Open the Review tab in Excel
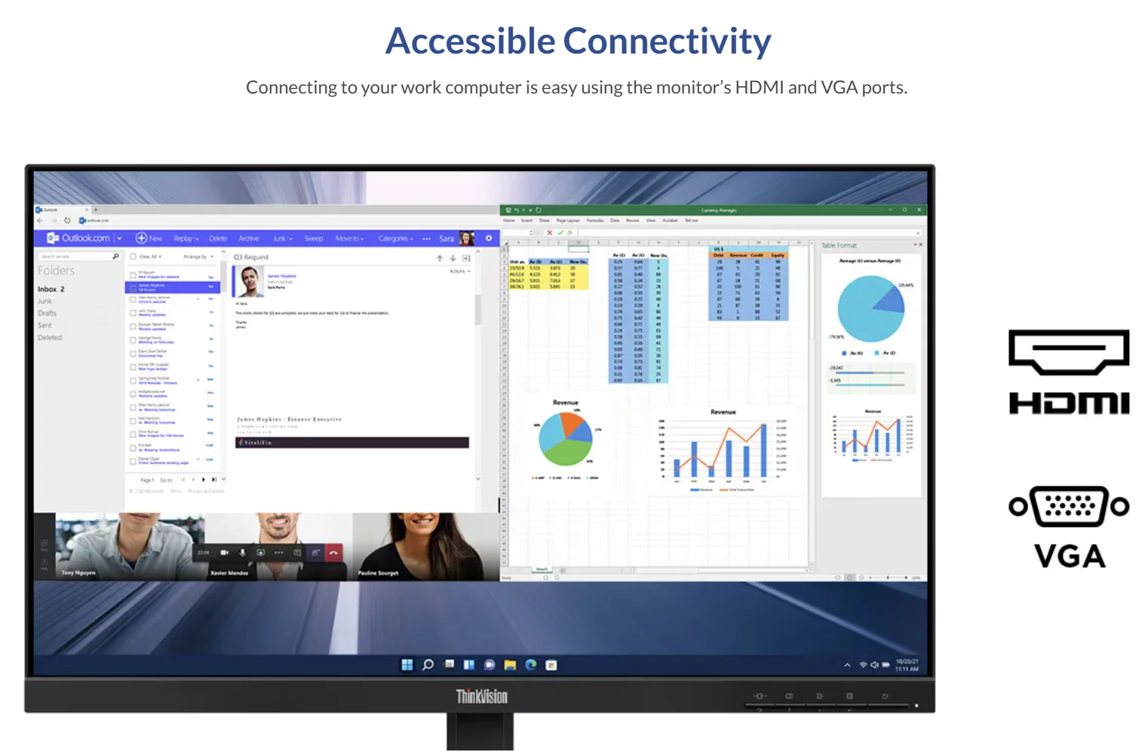This screenshot has height=752, width=1145. [x=632, y=220]
